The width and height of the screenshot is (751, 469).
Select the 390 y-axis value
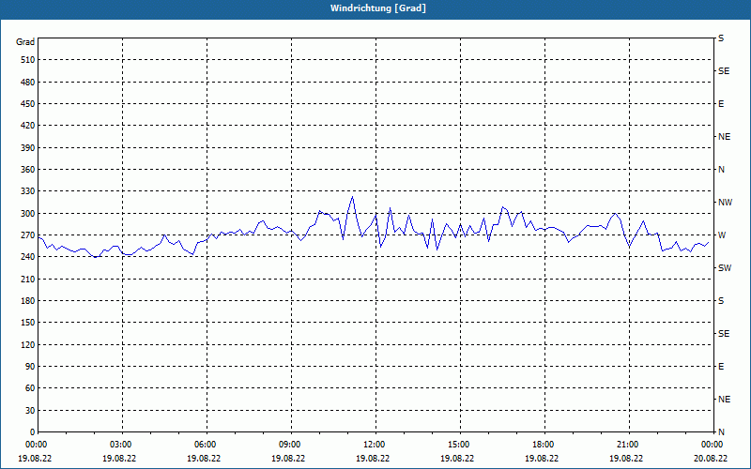pos(28,148)
